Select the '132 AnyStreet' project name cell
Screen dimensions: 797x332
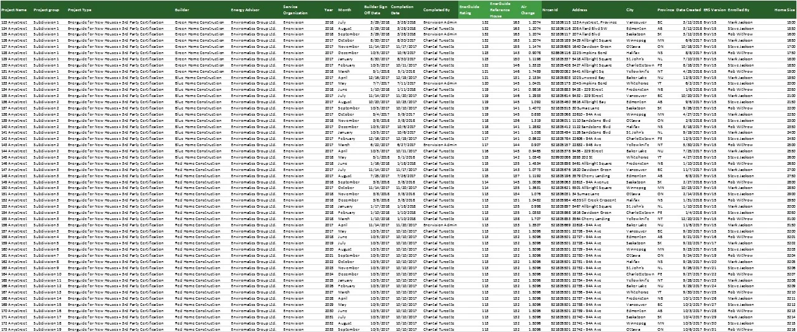13,77
